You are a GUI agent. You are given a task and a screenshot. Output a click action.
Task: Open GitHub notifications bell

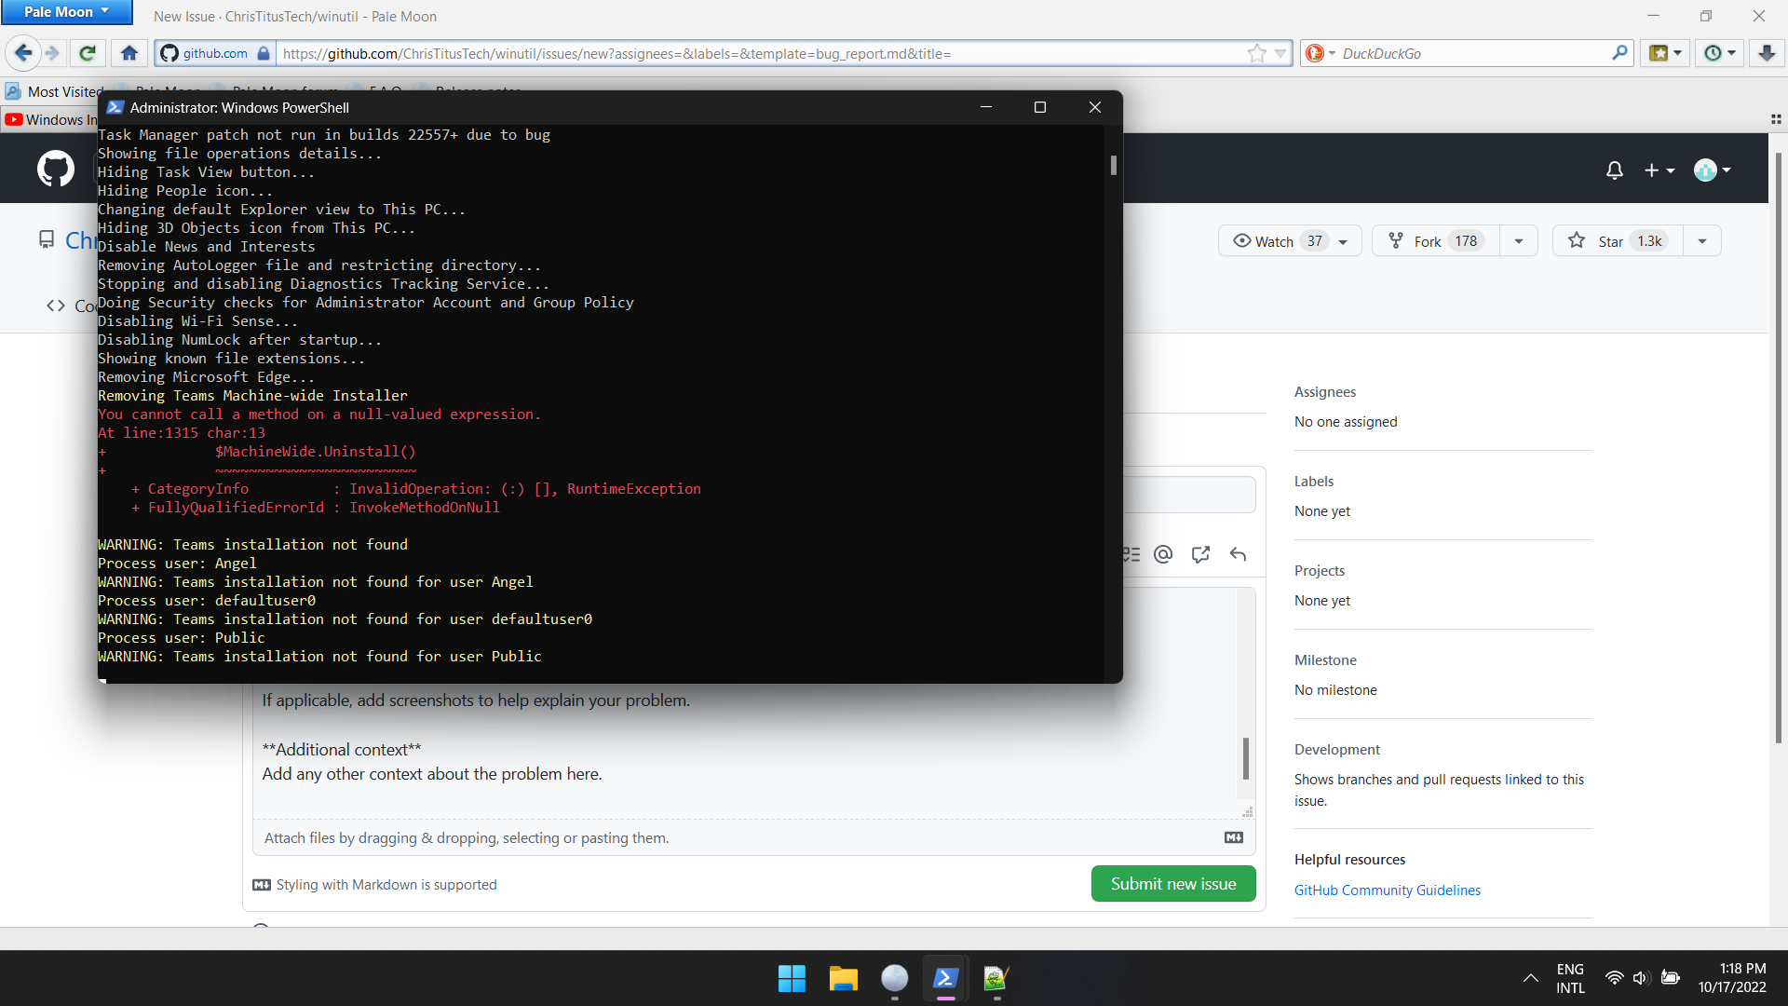point(1615,170)
